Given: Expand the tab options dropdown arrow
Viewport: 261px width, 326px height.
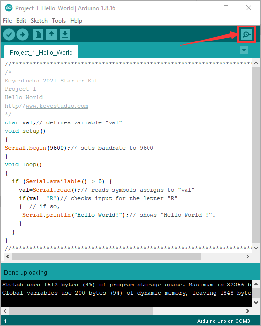Looking at the screenshot, I should point(244,50).
